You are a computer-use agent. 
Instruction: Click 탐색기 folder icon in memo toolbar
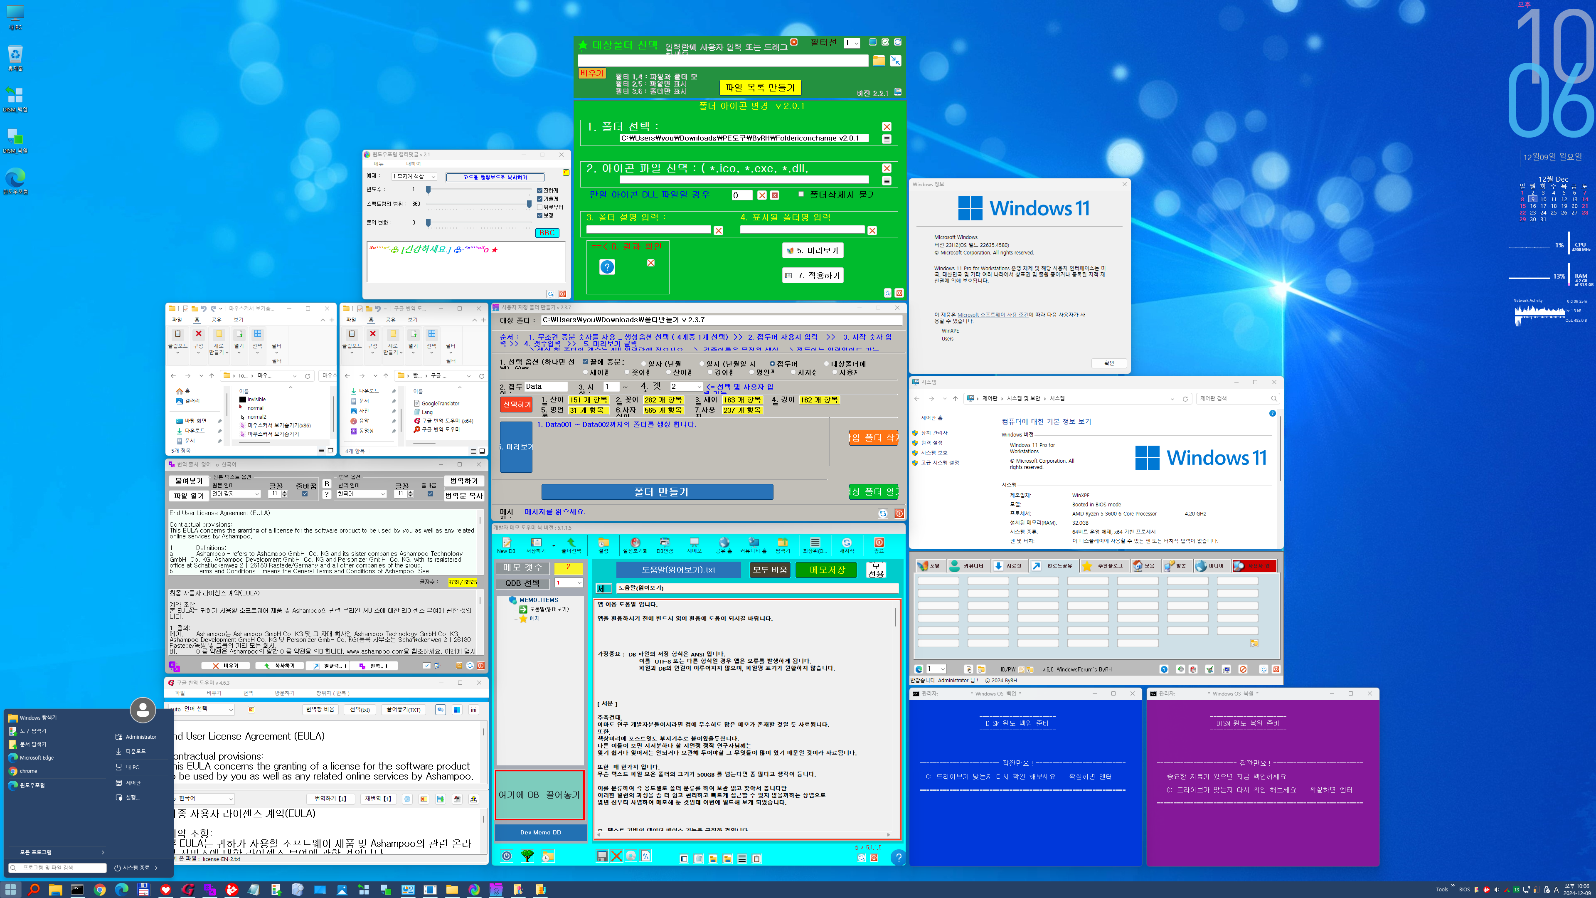pos(783,545)
